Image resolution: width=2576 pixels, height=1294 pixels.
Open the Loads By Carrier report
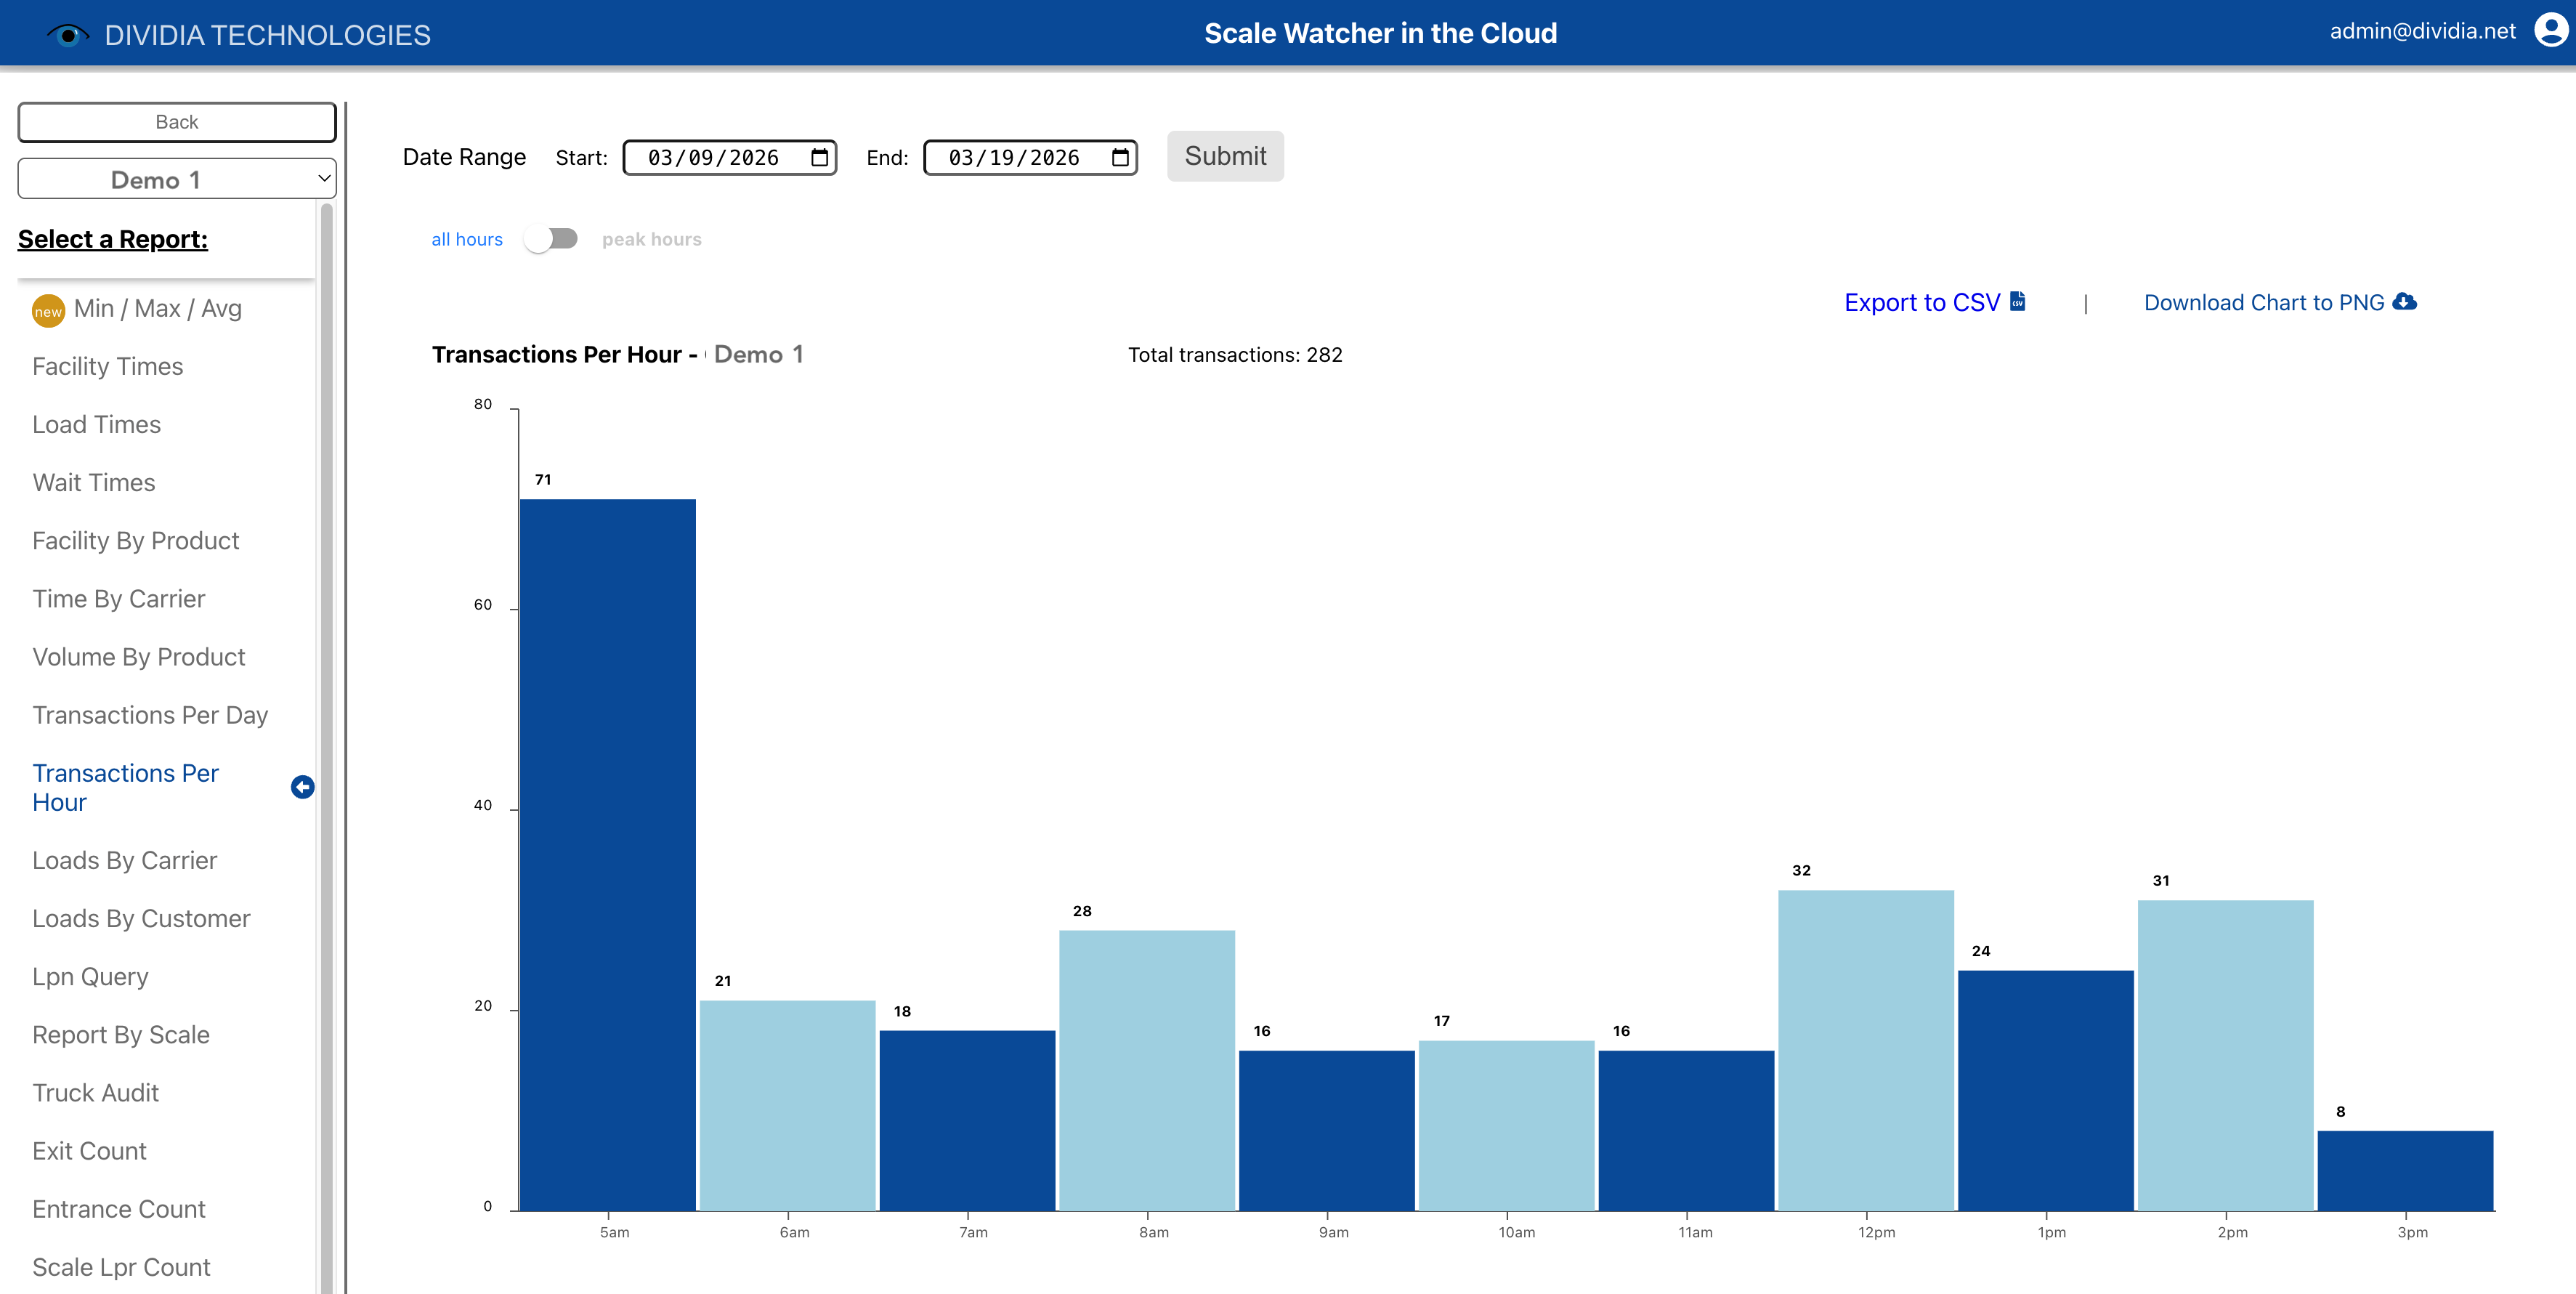point(124,859)
